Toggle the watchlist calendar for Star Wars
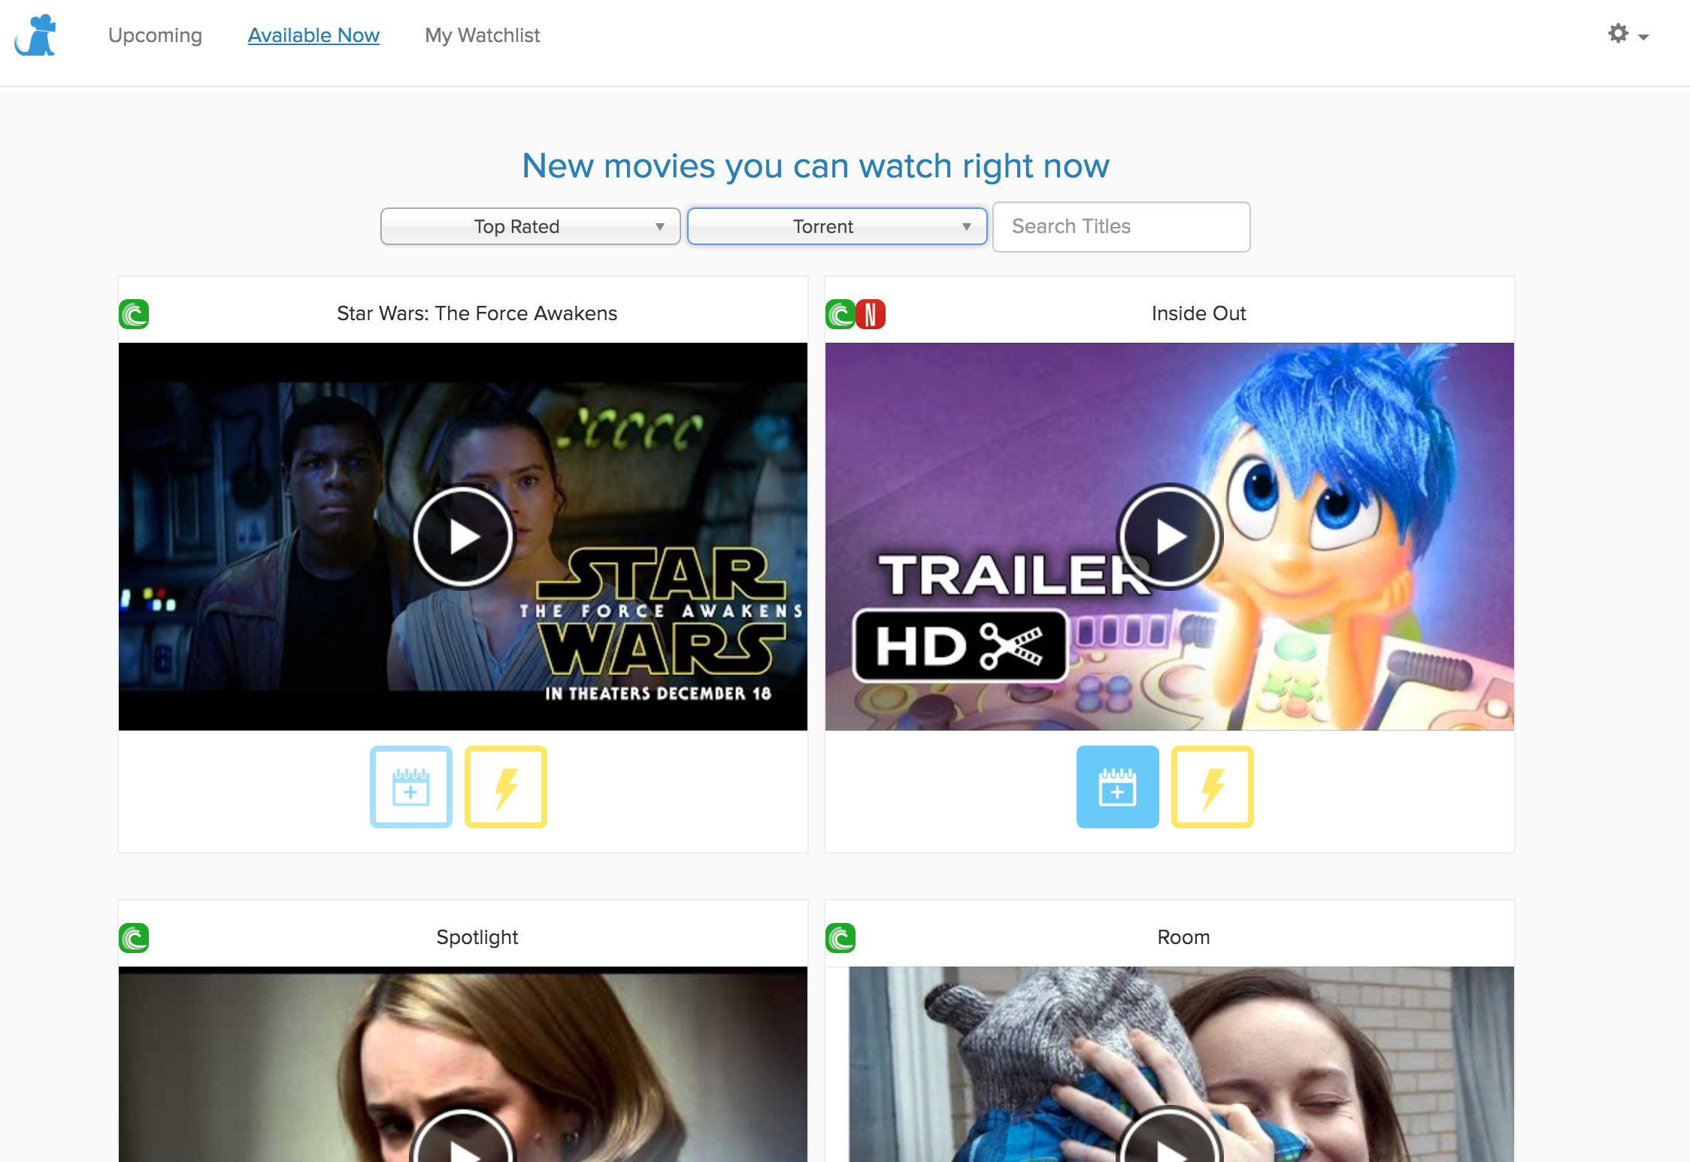This screenshot has width=1690, height=1162. point(410,787)
